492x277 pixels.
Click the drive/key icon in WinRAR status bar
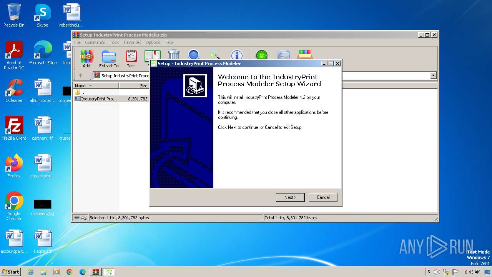80,218
